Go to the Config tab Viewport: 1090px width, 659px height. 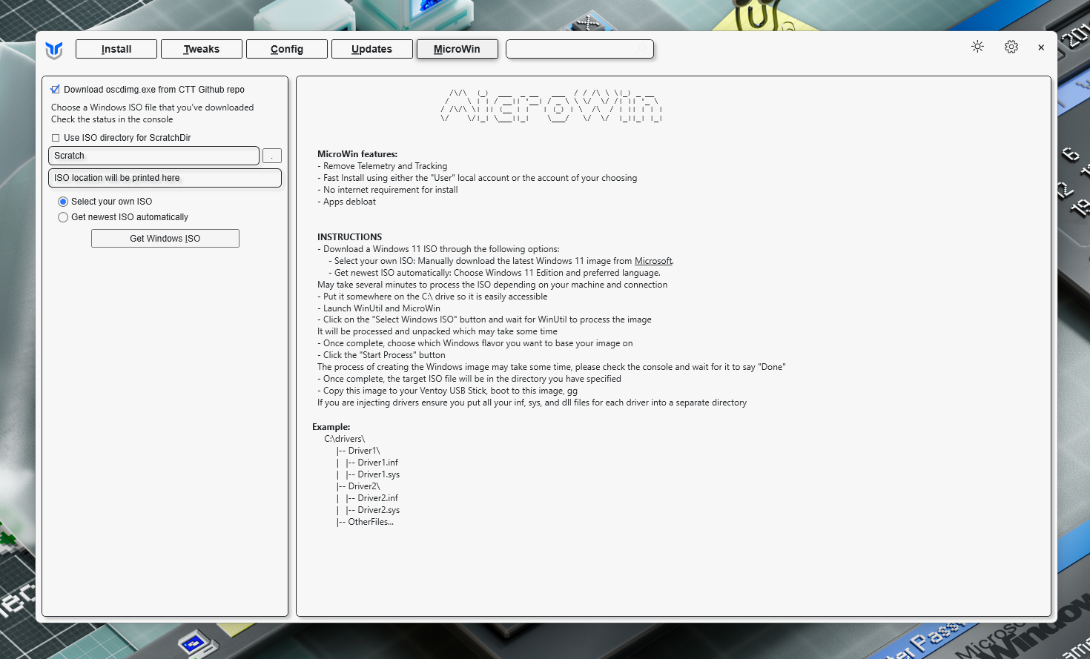pos(287,49)
